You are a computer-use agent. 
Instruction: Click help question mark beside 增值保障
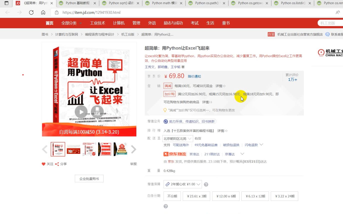tap(206, 185)
